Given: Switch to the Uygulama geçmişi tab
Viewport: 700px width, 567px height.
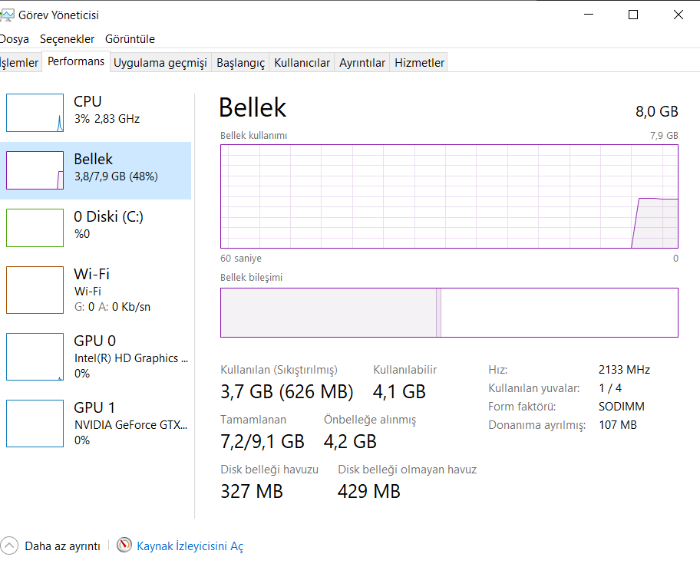Looking at the screenshot, I should (160, 63).
